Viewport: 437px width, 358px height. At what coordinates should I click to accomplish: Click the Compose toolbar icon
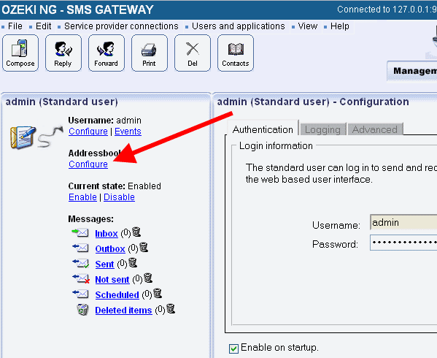click(20, 53)
